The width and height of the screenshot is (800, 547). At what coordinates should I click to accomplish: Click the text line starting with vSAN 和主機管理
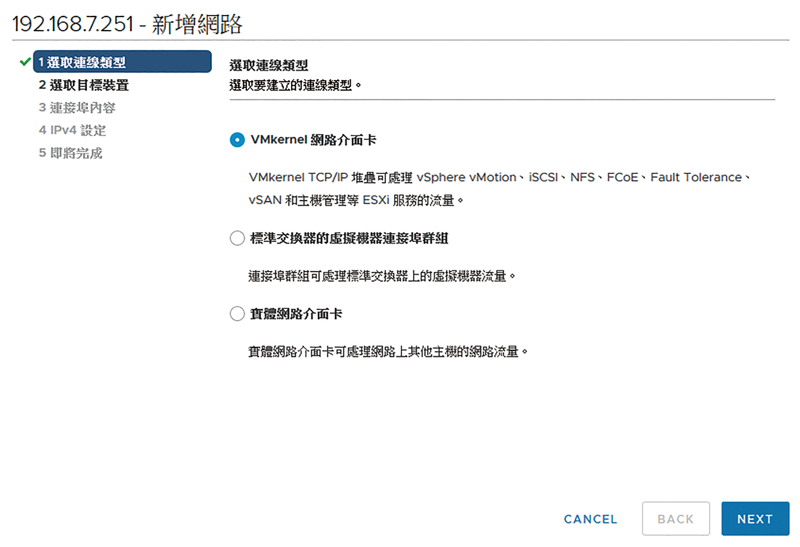[356, 200]
